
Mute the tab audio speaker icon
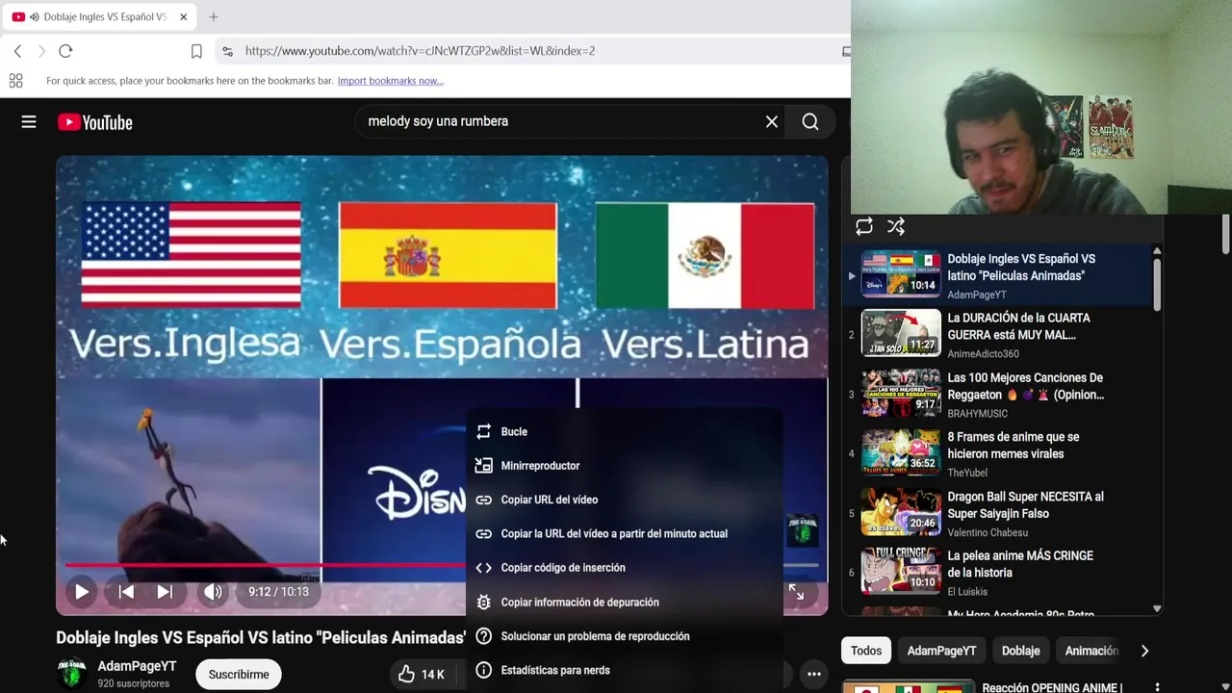tap(34, 16)
